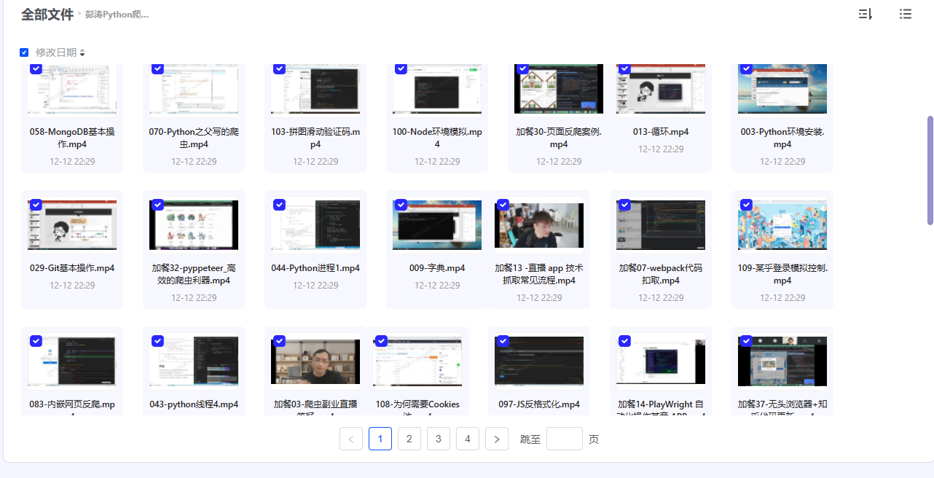
Task: Select page 3 in pagination
Action: (438, 439)
